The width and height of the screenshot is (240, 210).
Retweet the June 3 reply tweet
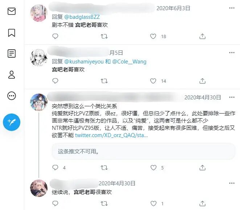pyautogui.click(x=104, y=36)
